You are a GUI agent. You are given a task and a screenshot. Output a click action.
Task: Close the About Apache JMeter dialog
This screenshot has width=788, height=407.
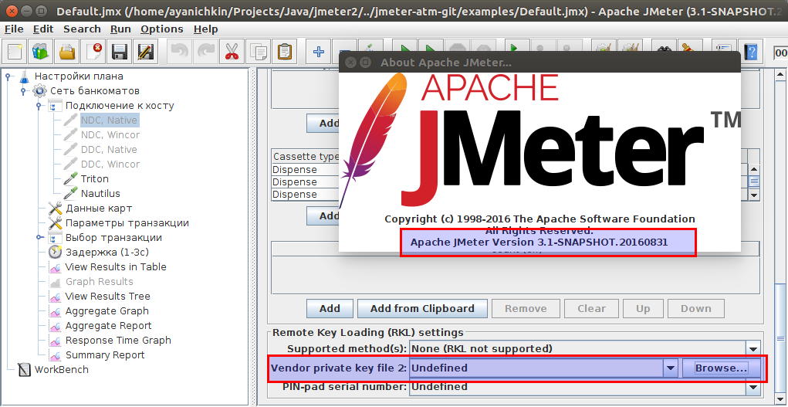point(351,63)
